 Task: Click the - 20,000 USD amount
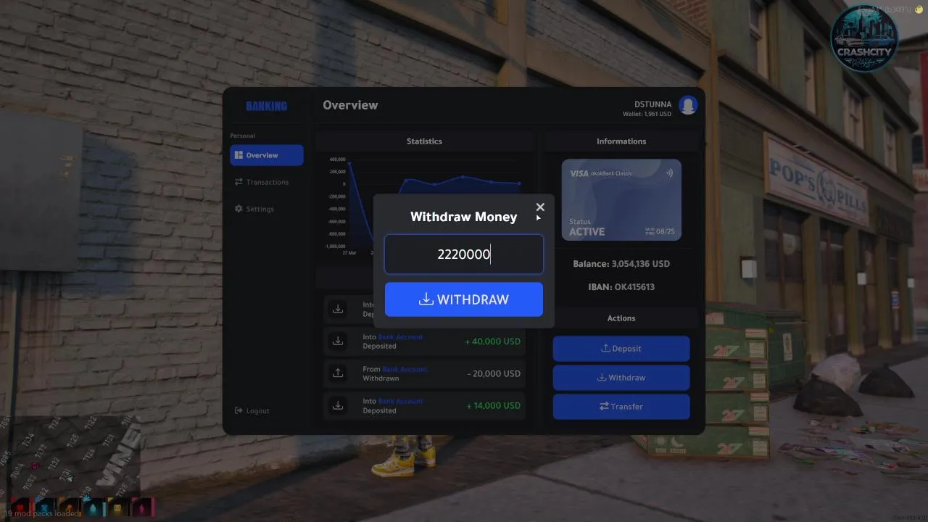(x=494, y=373)
